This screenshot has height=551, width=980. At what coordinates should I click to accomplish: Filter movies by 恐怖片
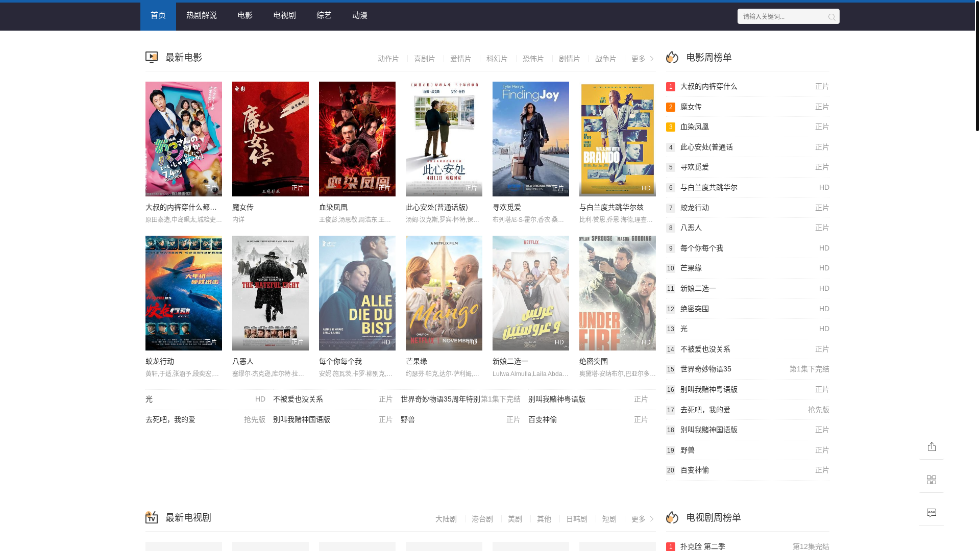pyautogui.click(x=533, y=59)
